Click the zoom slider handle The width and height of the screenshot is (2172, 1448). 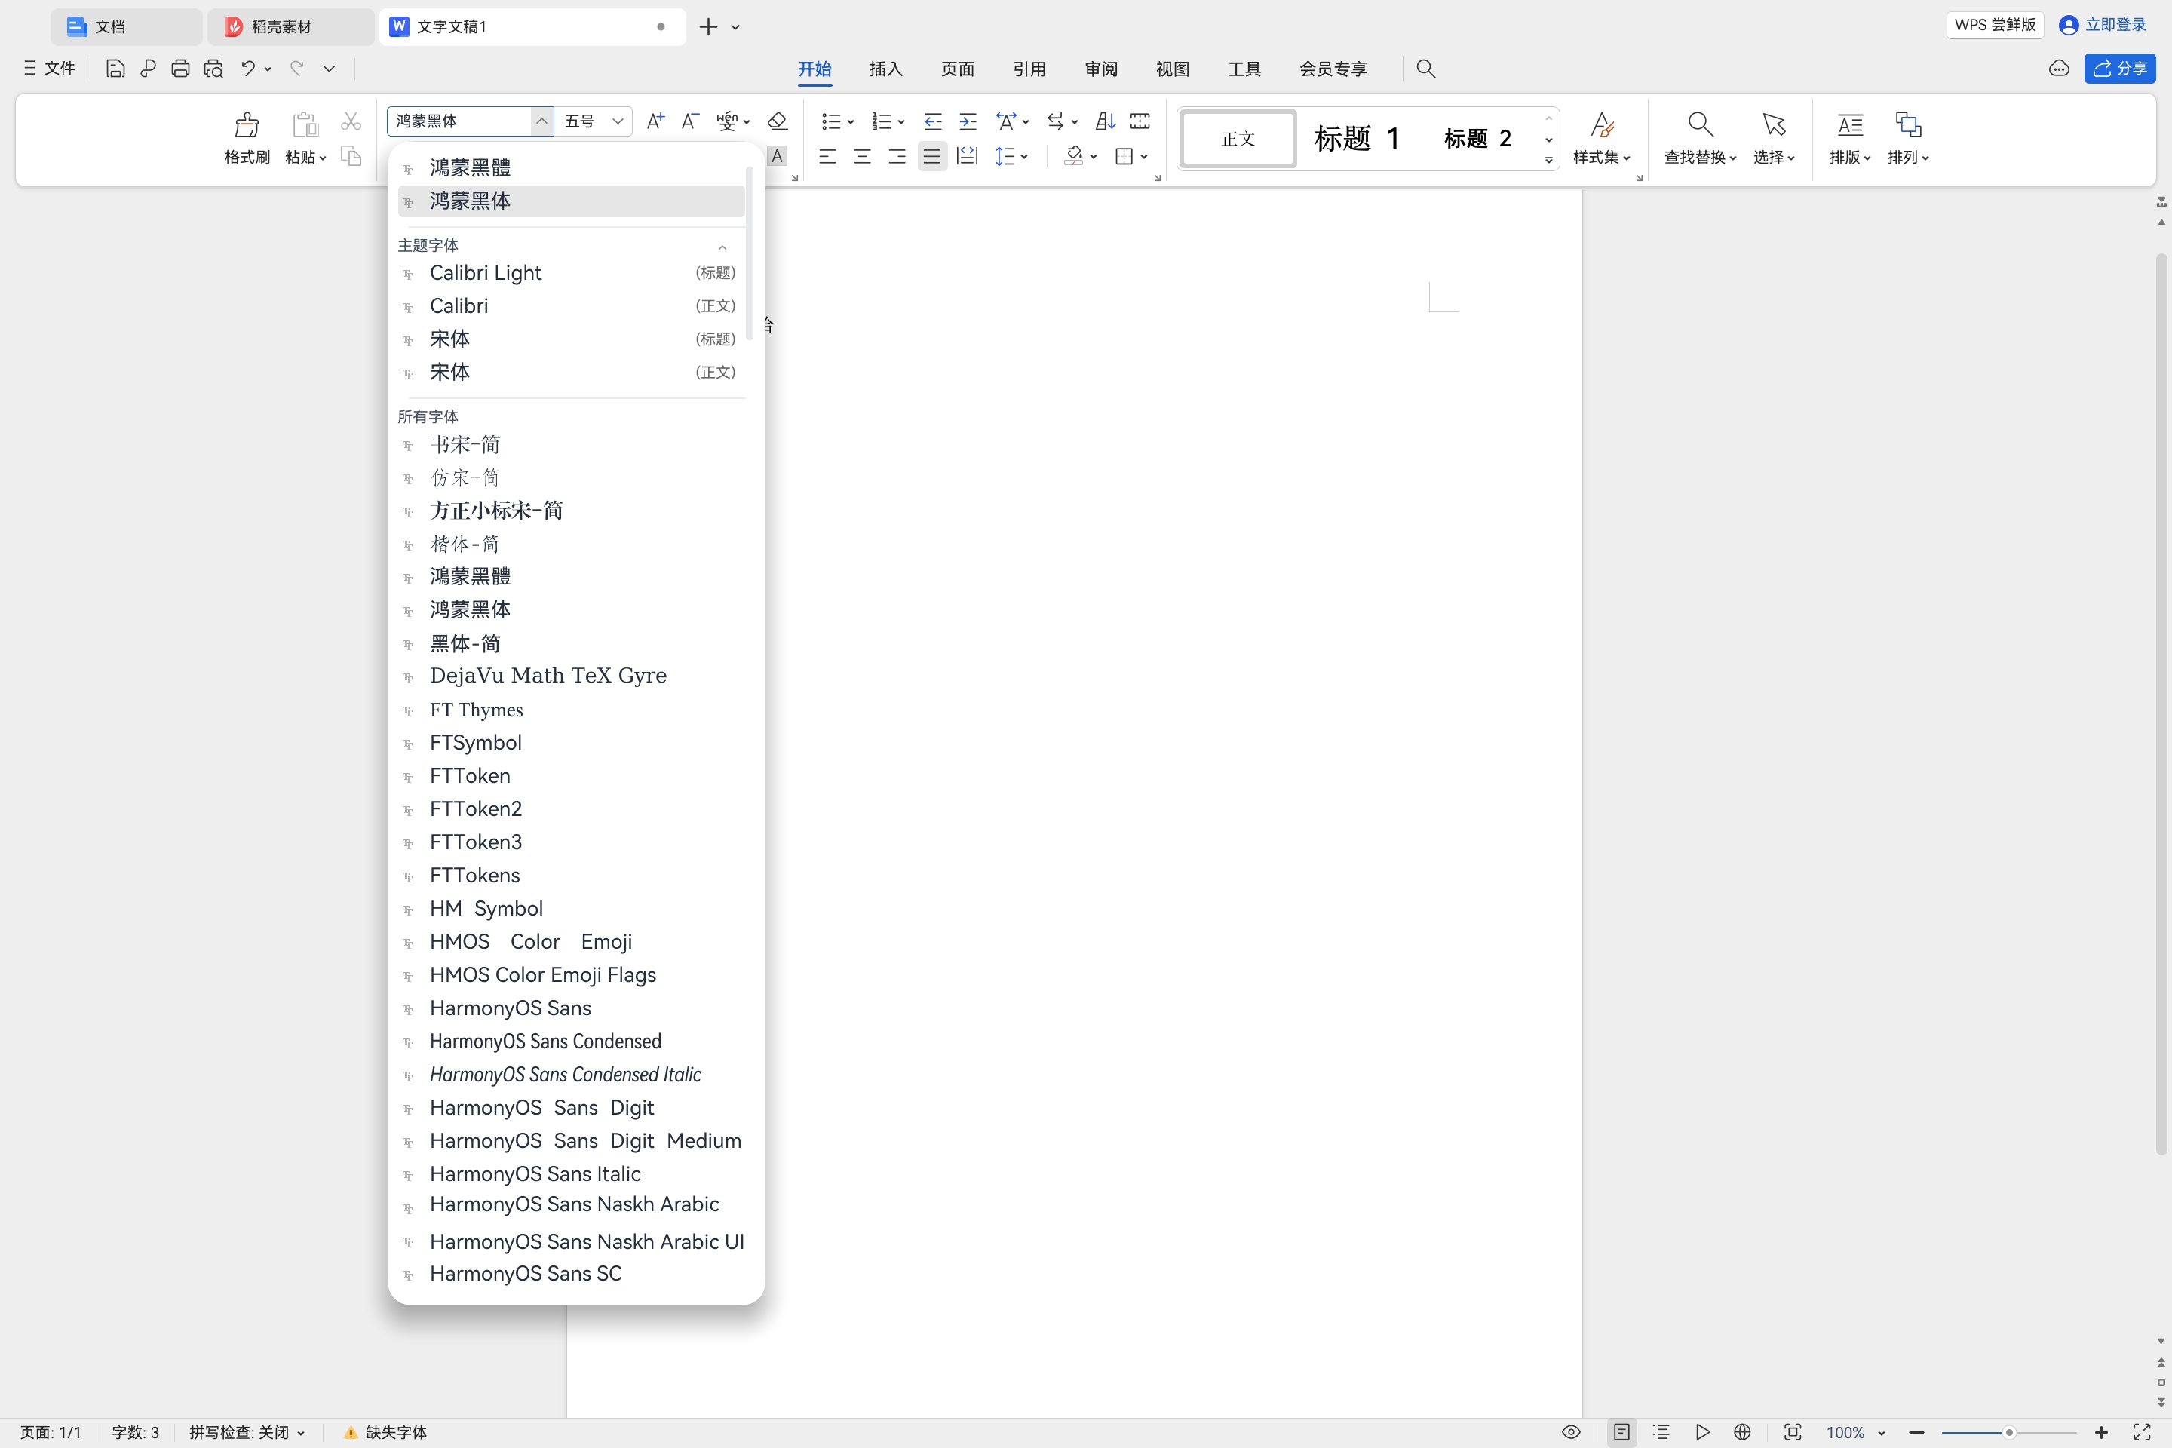pyautogui.click(x=2008, y=1431)
